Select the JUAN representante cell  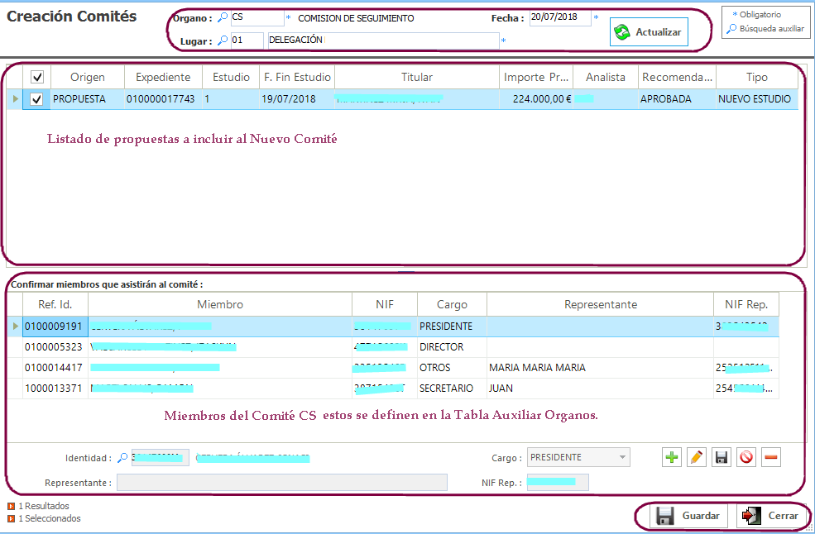[x=601, y=389]
